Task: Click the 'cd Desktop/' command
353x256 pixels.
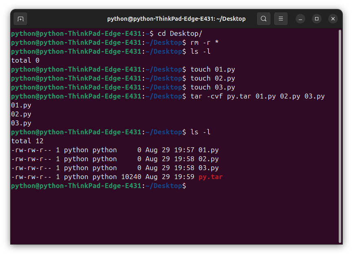Action: [x=180, y=34]
